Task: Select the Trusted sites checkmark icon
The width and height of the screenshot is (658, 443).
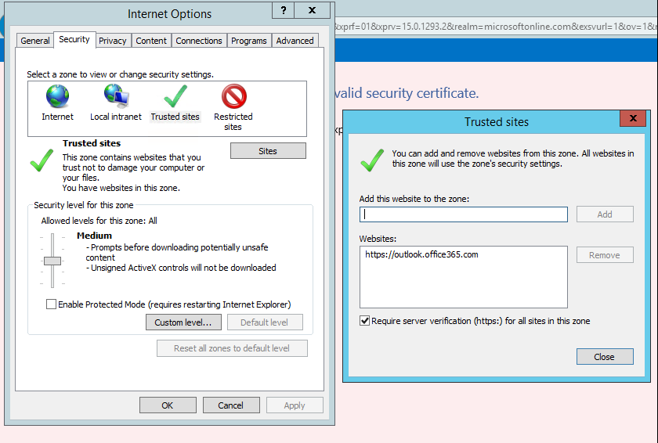Action: click(175, 96)
